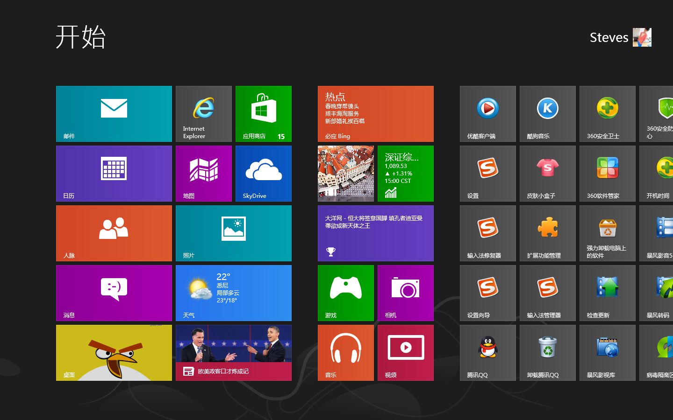Launch the Camera (相机) tile
Image resolution: width=673 pixels, height=420 pixels.
[x=406, y=293]
